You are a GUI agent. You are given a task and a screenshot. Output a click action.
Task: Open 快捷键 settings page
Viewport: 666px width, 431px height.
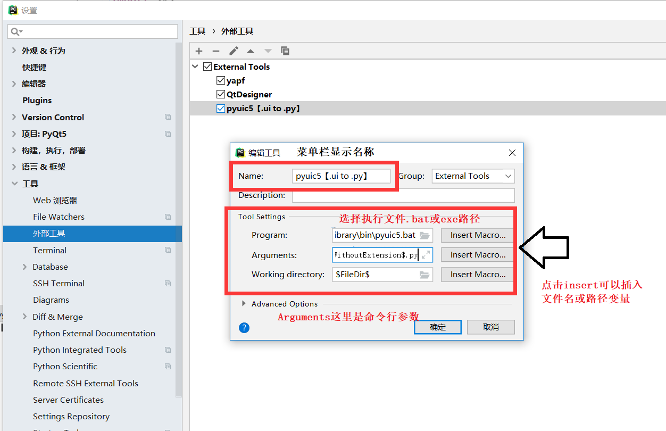tap(34, 67)
